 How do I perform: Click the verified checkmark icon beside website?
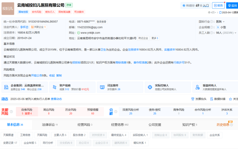[79, 33]
